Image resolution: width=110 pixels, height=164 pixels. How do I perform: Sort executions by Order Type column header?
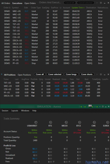[x=36, y=8]
